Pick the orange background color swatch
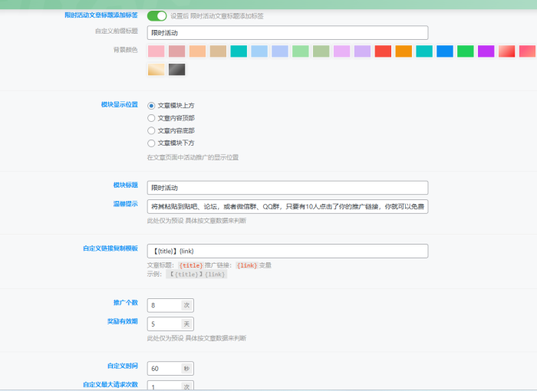 pos(404,51)
